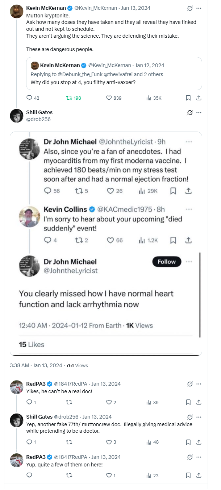
Task: Bookmark Kevin McKernan's top tweet
Action: click(x=188, y=98)
